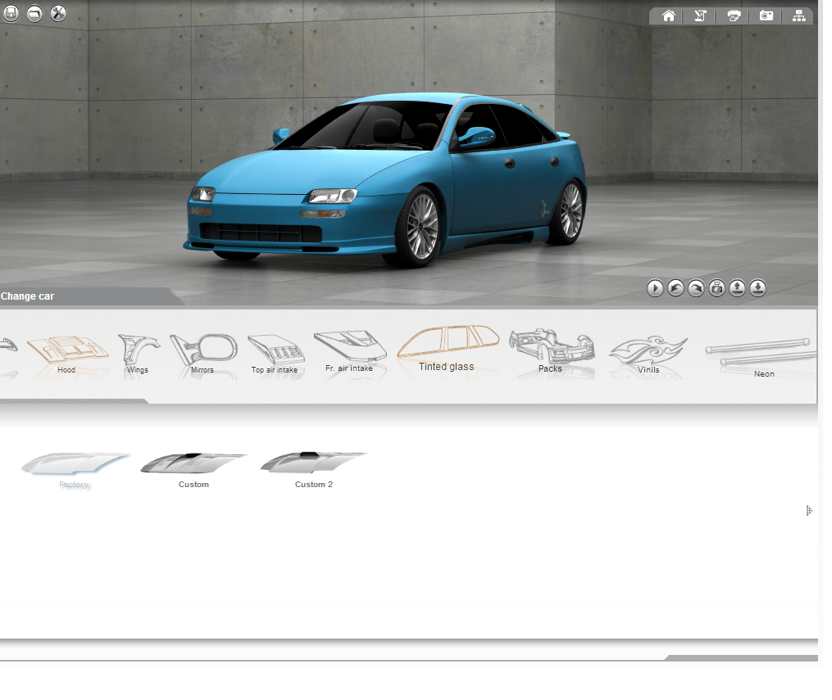Rotate the car right with curved arrow
This screenshot has height=700, width=832.
[x=696, y=288]
